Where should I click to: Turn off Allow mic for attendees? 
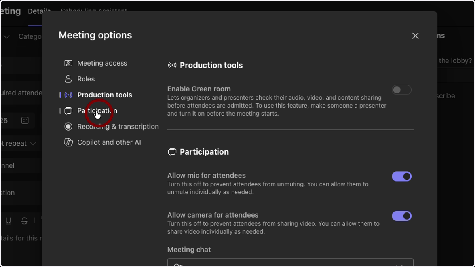[402, 176]
